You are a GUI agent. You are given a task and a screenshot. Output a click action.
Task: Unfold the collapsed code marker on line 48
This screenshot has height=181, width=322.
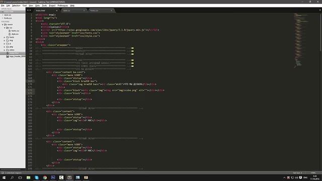click(132, 54)
